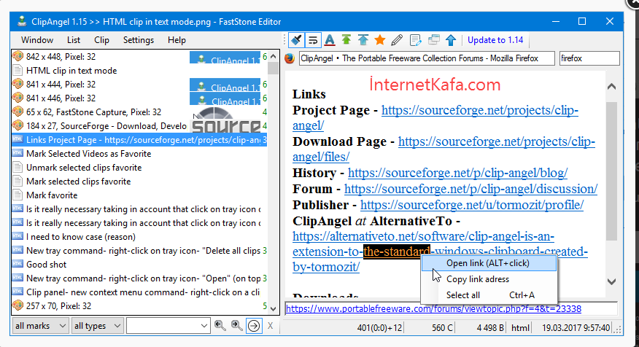
Task: Select Unmark selected clips favorite row
Action: [x=139, y=168]
